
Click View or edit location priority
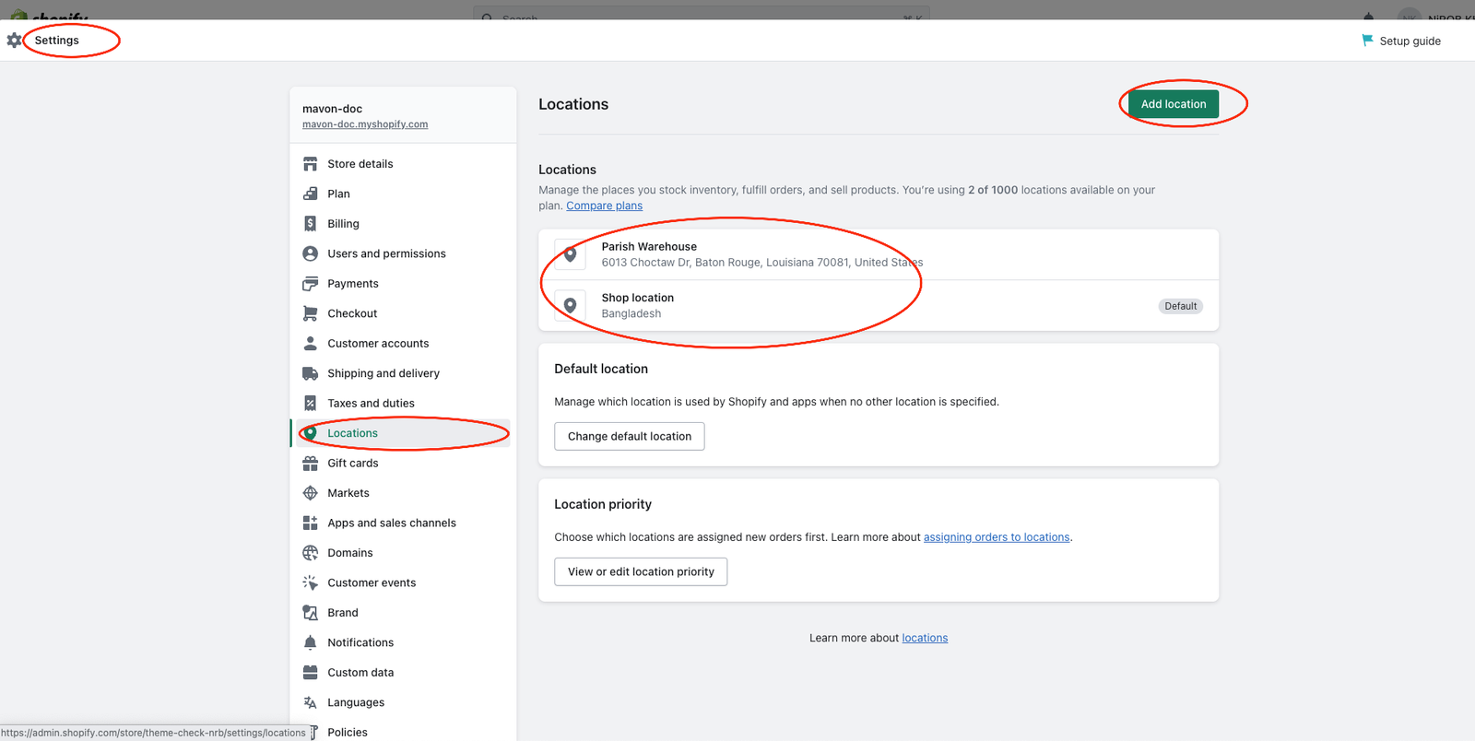click(x=641, y=571)
